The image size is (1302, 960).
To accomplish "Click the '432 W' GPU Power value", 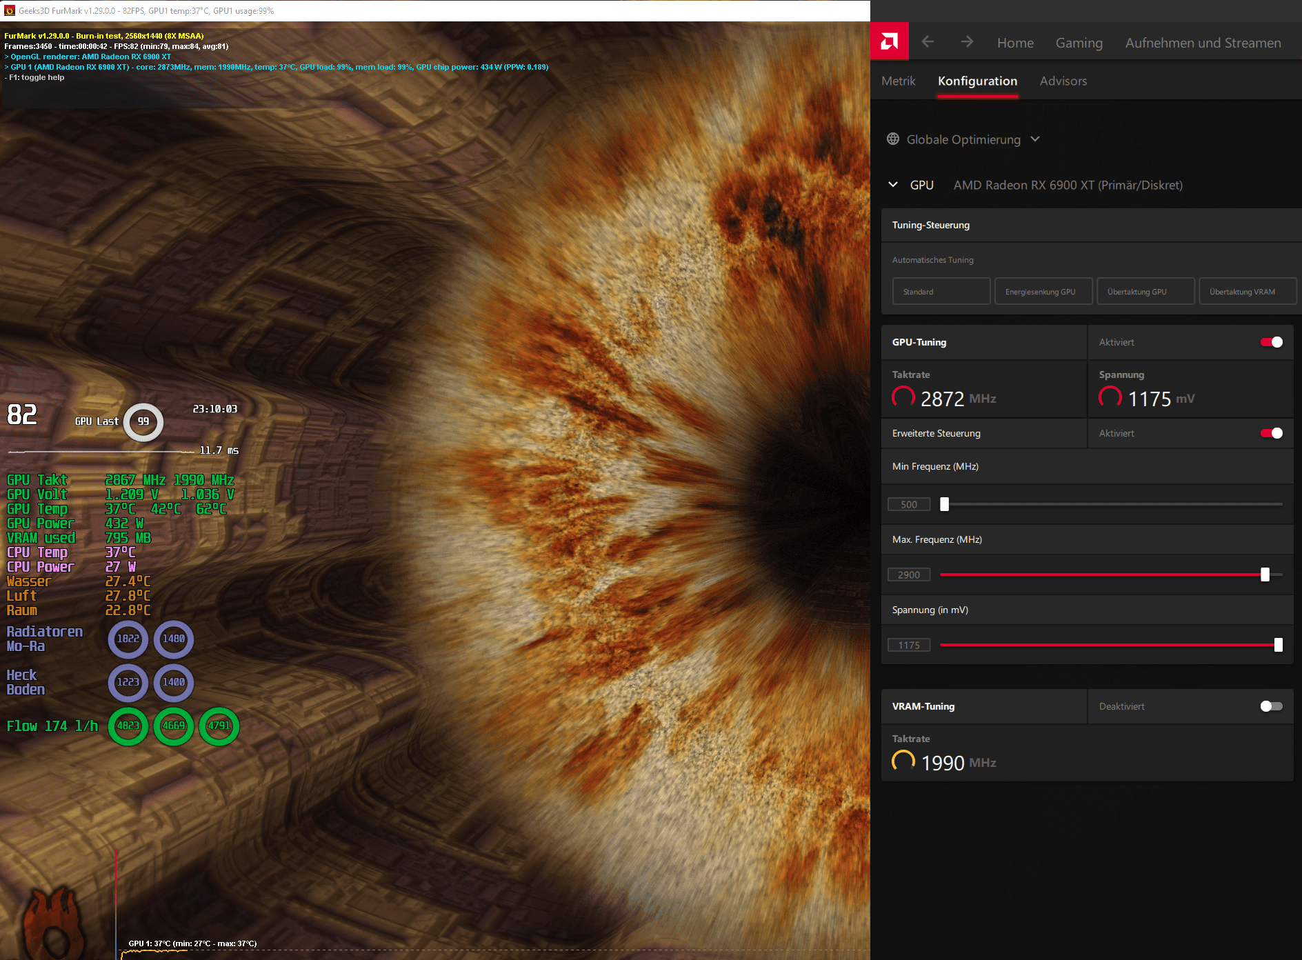I will pos(124,523).
